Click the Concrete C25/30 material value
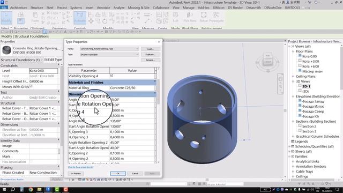Viewport: 343px width, 193px height. point(132,88)
